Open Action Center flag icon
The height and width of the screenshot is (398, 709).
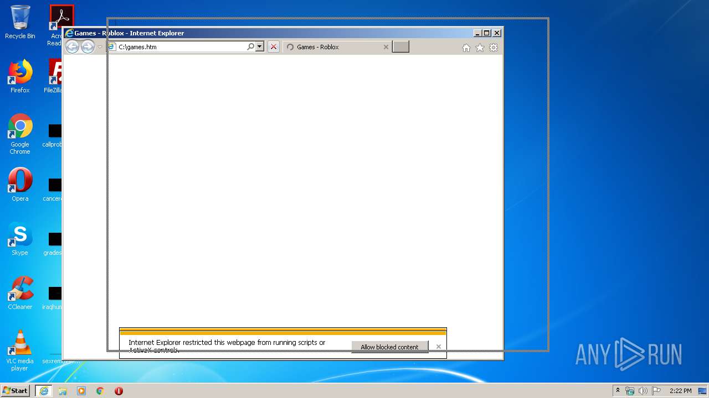point(656,391)
